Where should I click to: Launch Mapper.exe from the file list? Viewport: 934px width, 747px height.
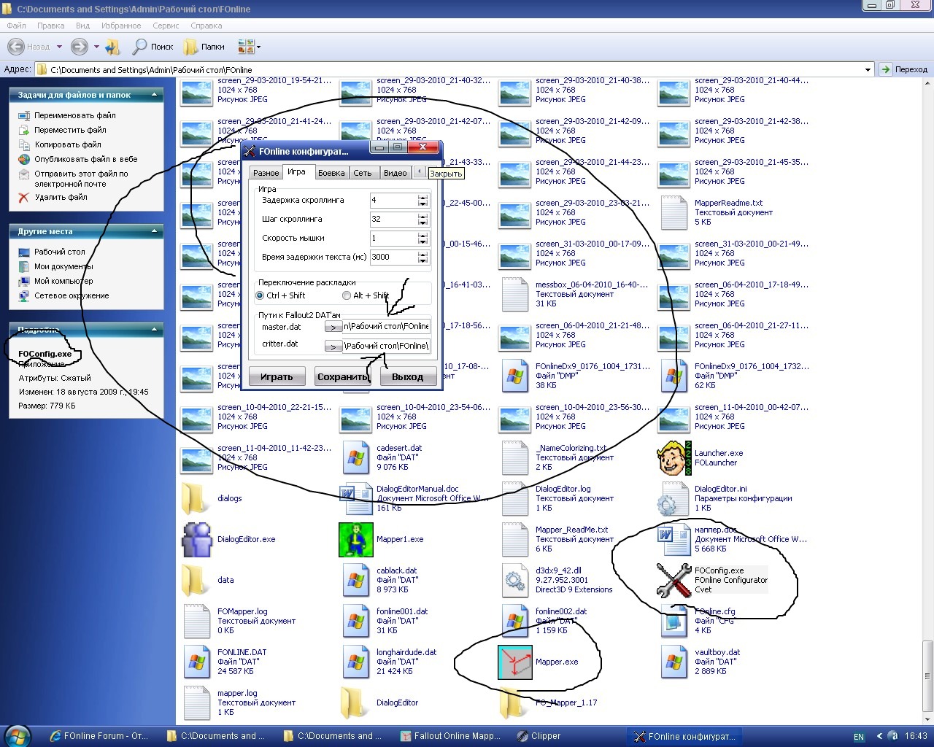[x=515, y=662]
